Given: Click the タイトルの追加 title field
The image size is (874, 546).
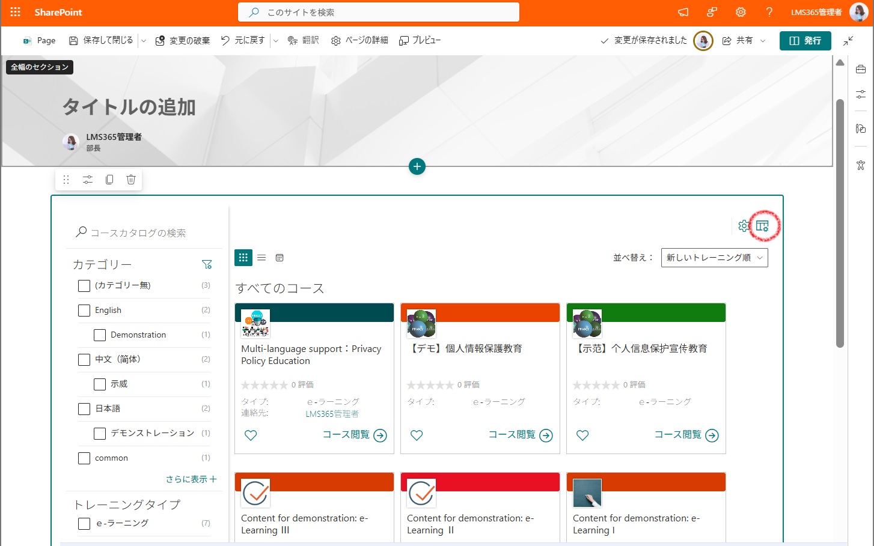Looking at the screenshot, I should point(129,107).
